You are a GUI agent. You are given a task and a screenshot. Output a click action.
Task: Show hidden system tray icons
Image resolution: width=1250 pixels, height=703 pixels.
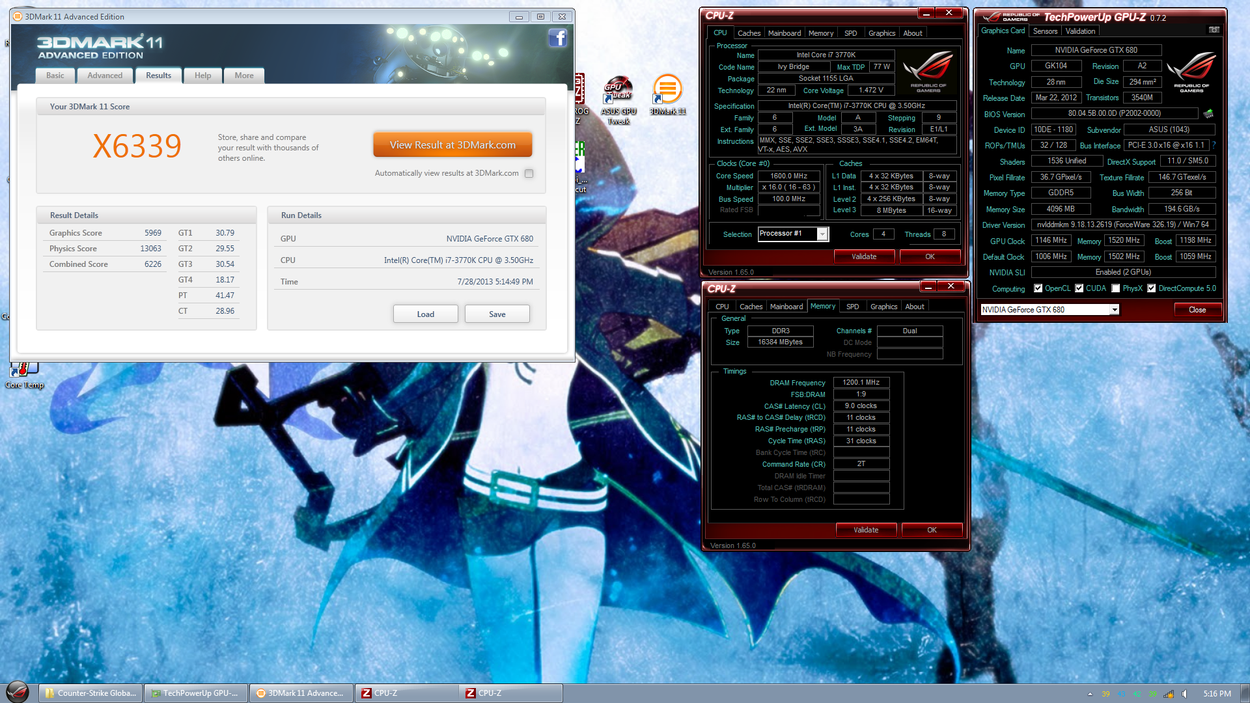click(1090, 694)
